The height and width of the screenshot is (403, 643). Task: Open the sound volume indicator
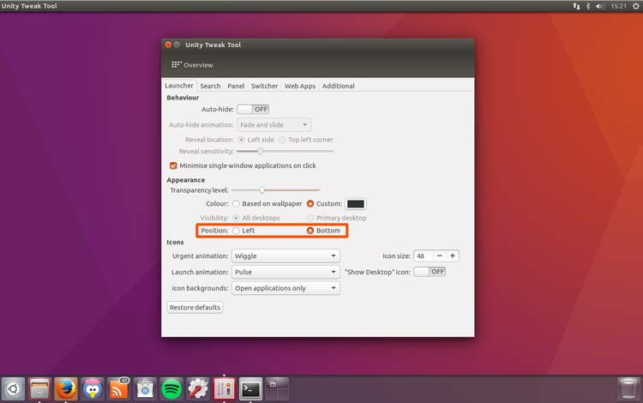click(600, 6)
